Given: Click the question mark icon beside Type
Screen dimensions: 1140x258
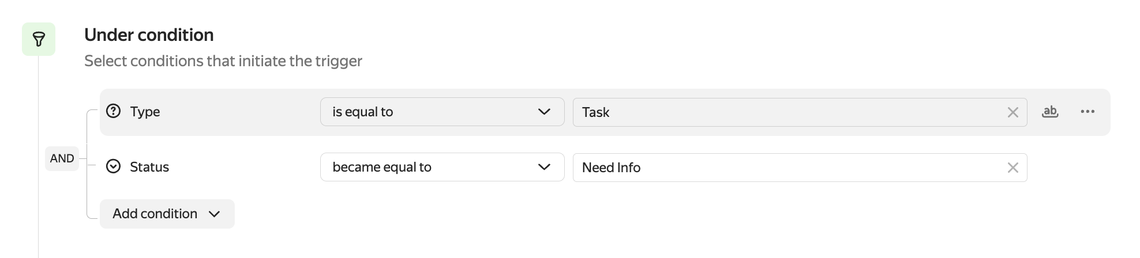Looking at the screenshot, I should [114, 111].
